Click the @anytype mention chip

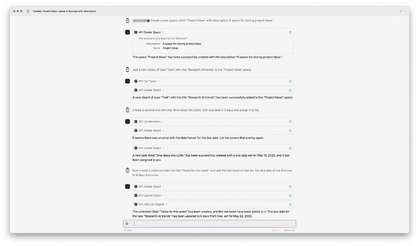point(141,21)
